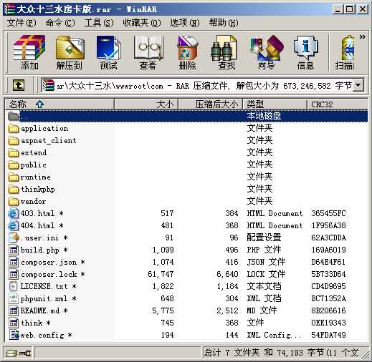Viewport: 372px width, 362px height.
Task: Expand the archive path dropdown arrow
Action: pos(358,85)
